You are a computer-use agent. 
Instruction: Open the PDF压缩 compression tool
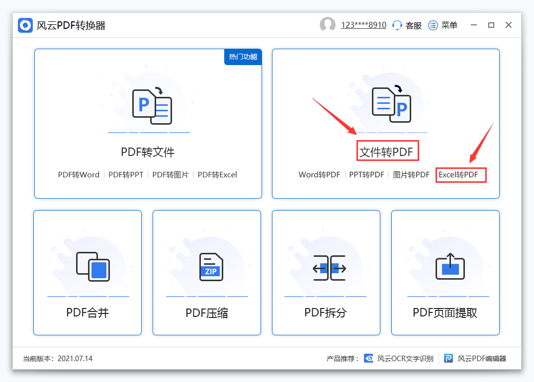click(x=206, y=272)
